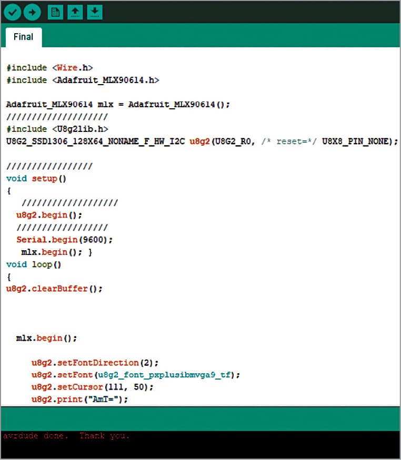
Task: Click the Wire.h include line
Action: [49, 68]
